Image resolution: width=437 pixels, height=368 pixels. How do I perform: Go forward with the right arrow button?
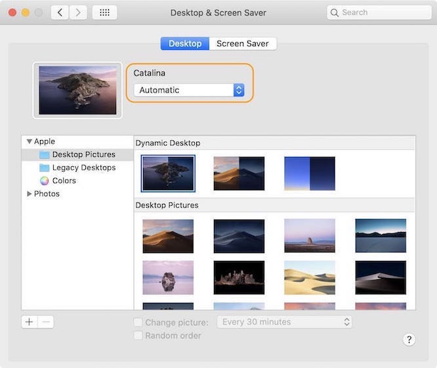[78, 12]
